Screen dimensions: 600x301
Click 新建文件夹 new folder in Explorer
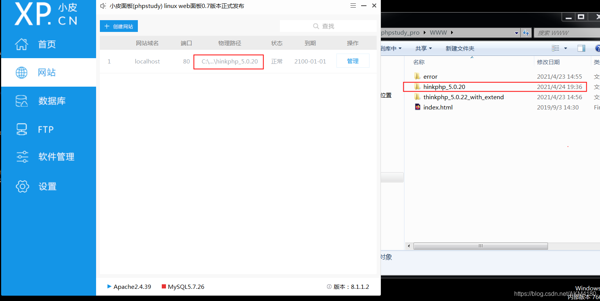(460, 48)
